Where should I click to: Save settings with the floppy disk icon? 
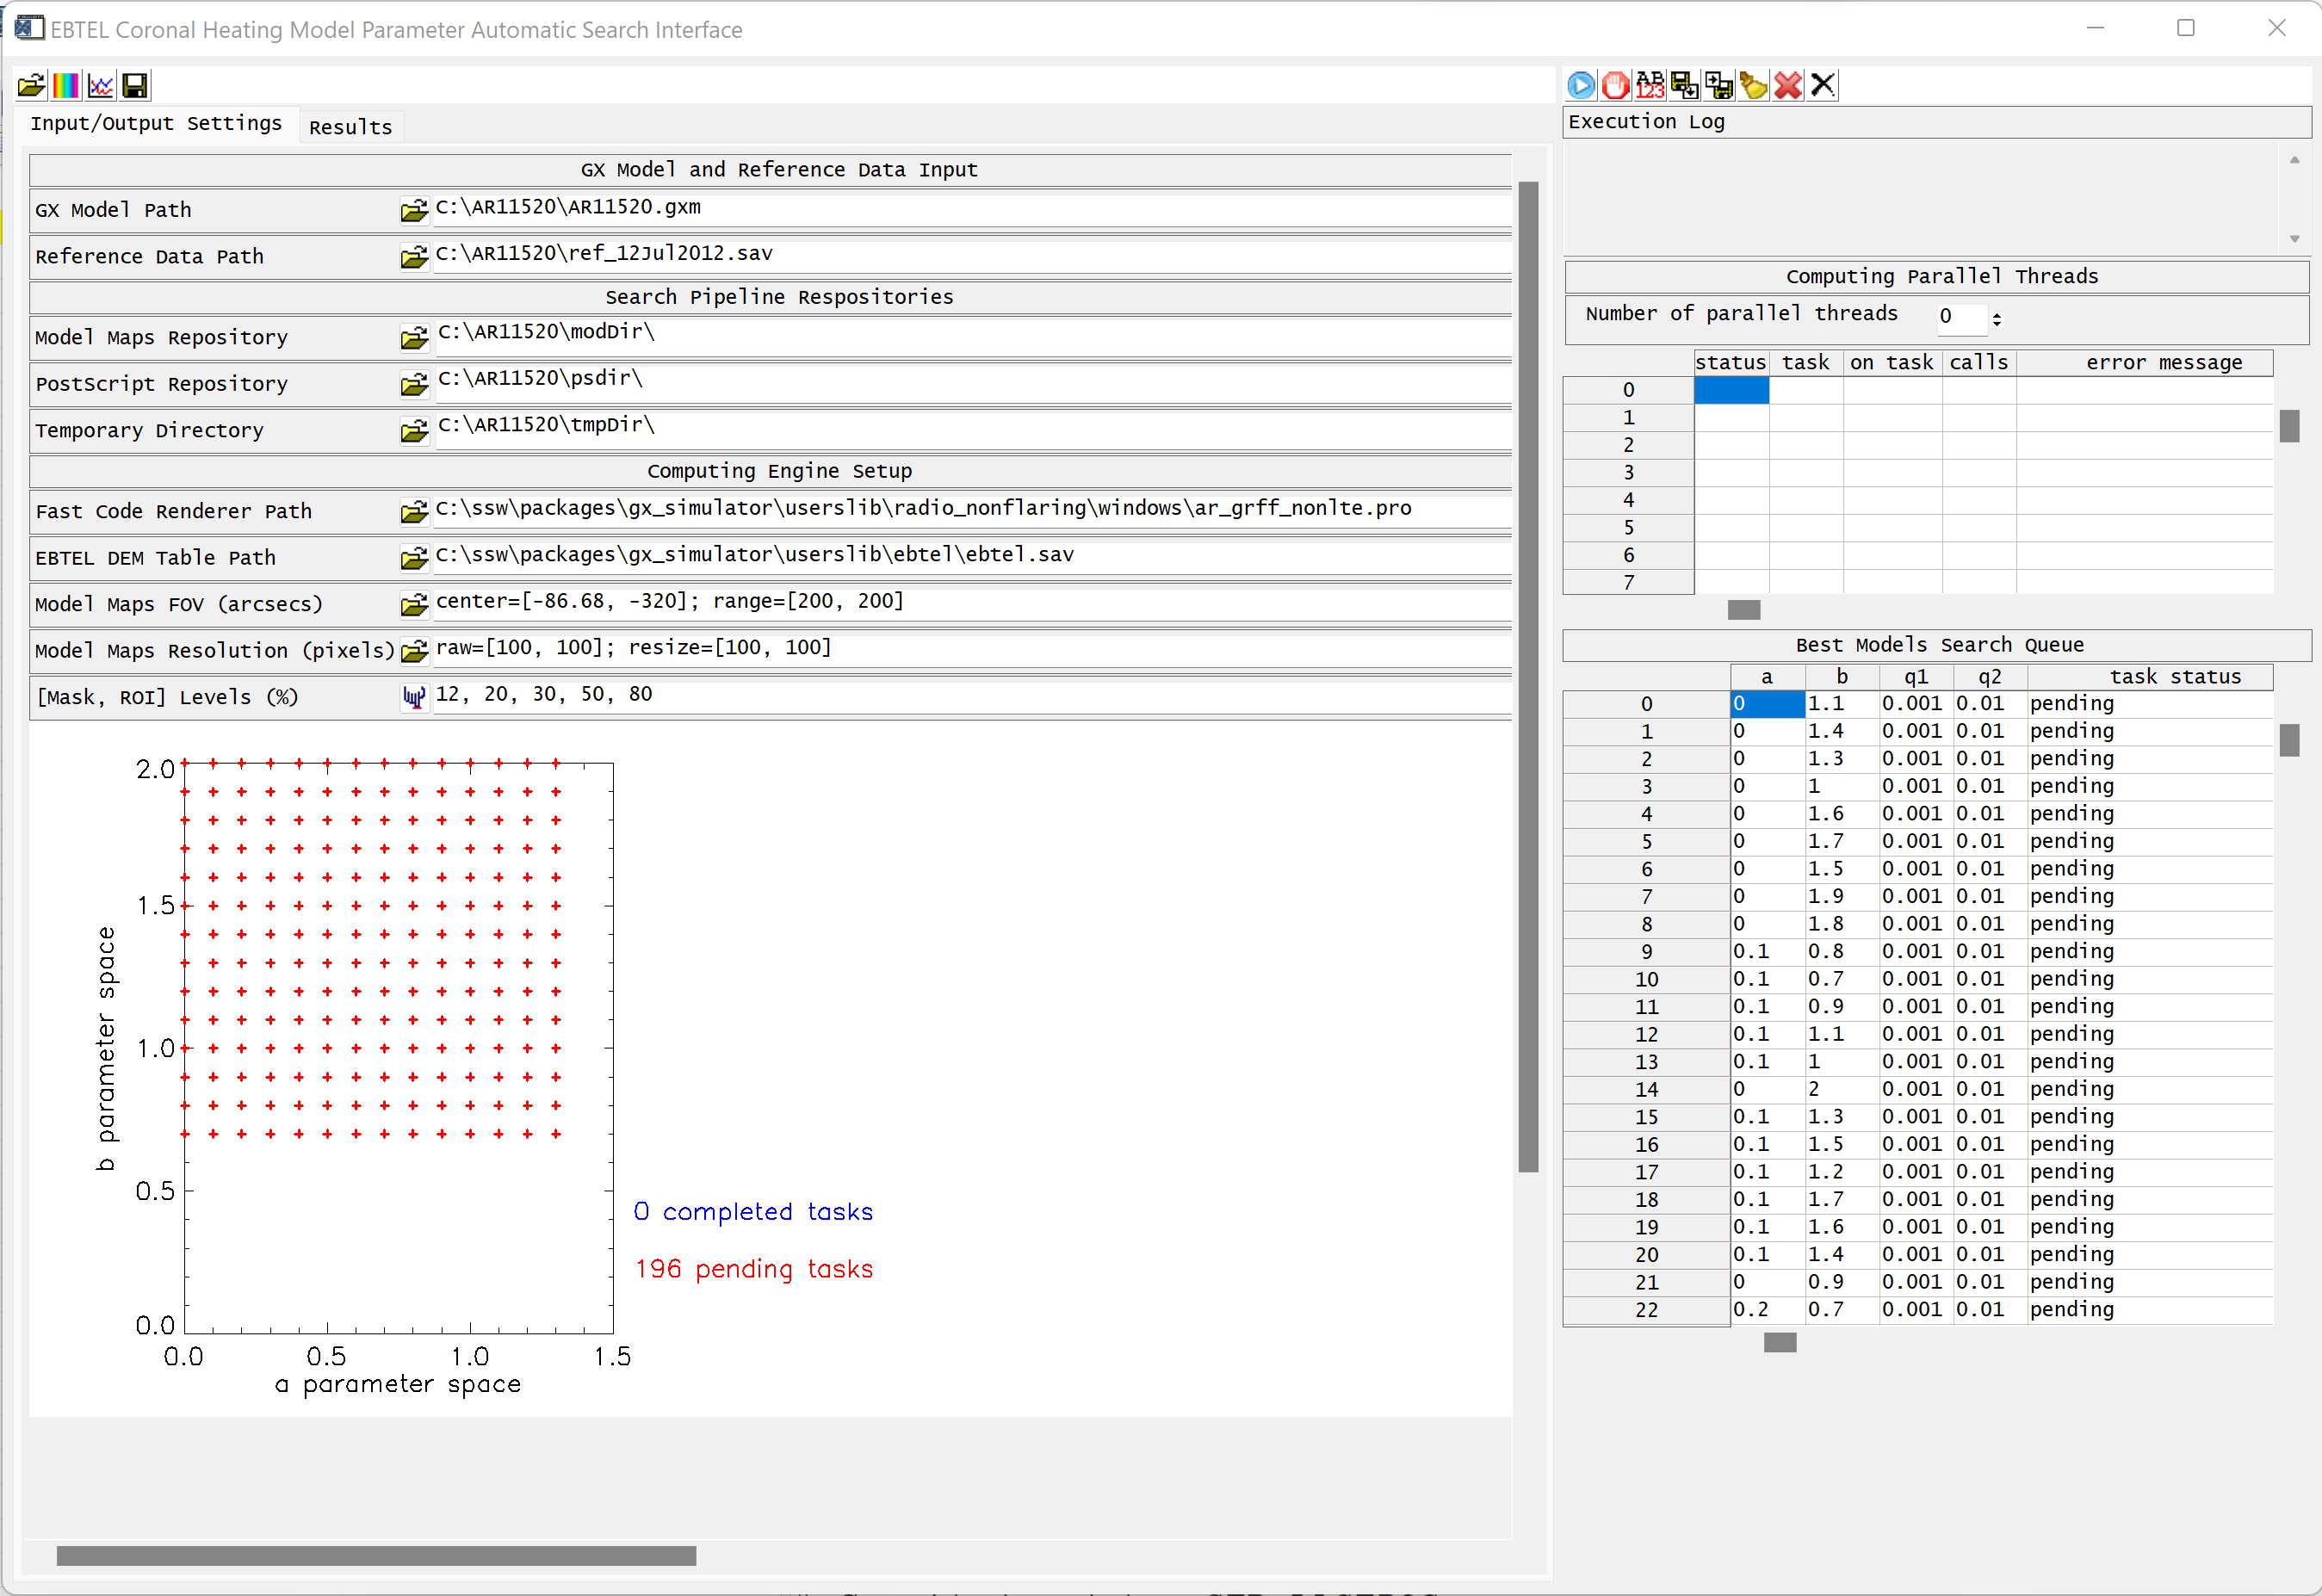[x=135, y=85]
